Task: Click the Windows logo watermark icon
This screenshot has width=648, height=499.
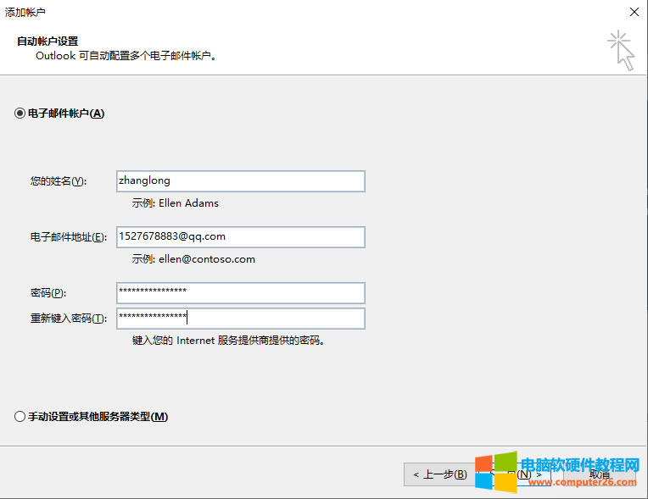Action: (x=494, y=474)
